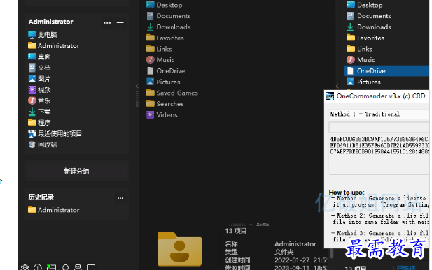Select Videos folder in middle pane
432x270 pixels.
[x=162, y=115]
